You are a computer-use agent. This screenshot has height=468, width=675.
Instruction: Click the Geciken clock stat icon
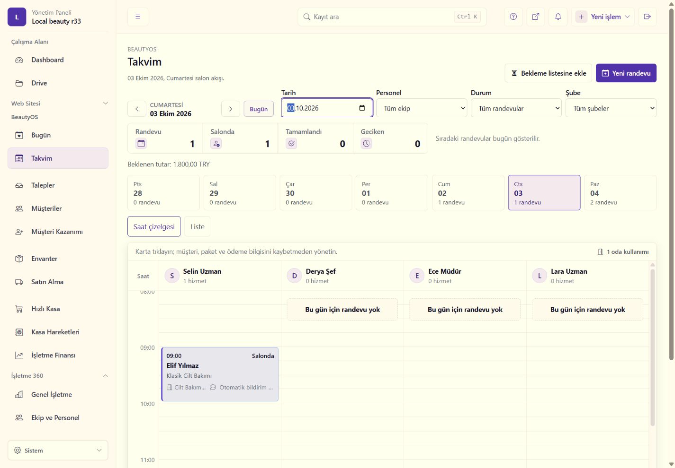[367, 144]
